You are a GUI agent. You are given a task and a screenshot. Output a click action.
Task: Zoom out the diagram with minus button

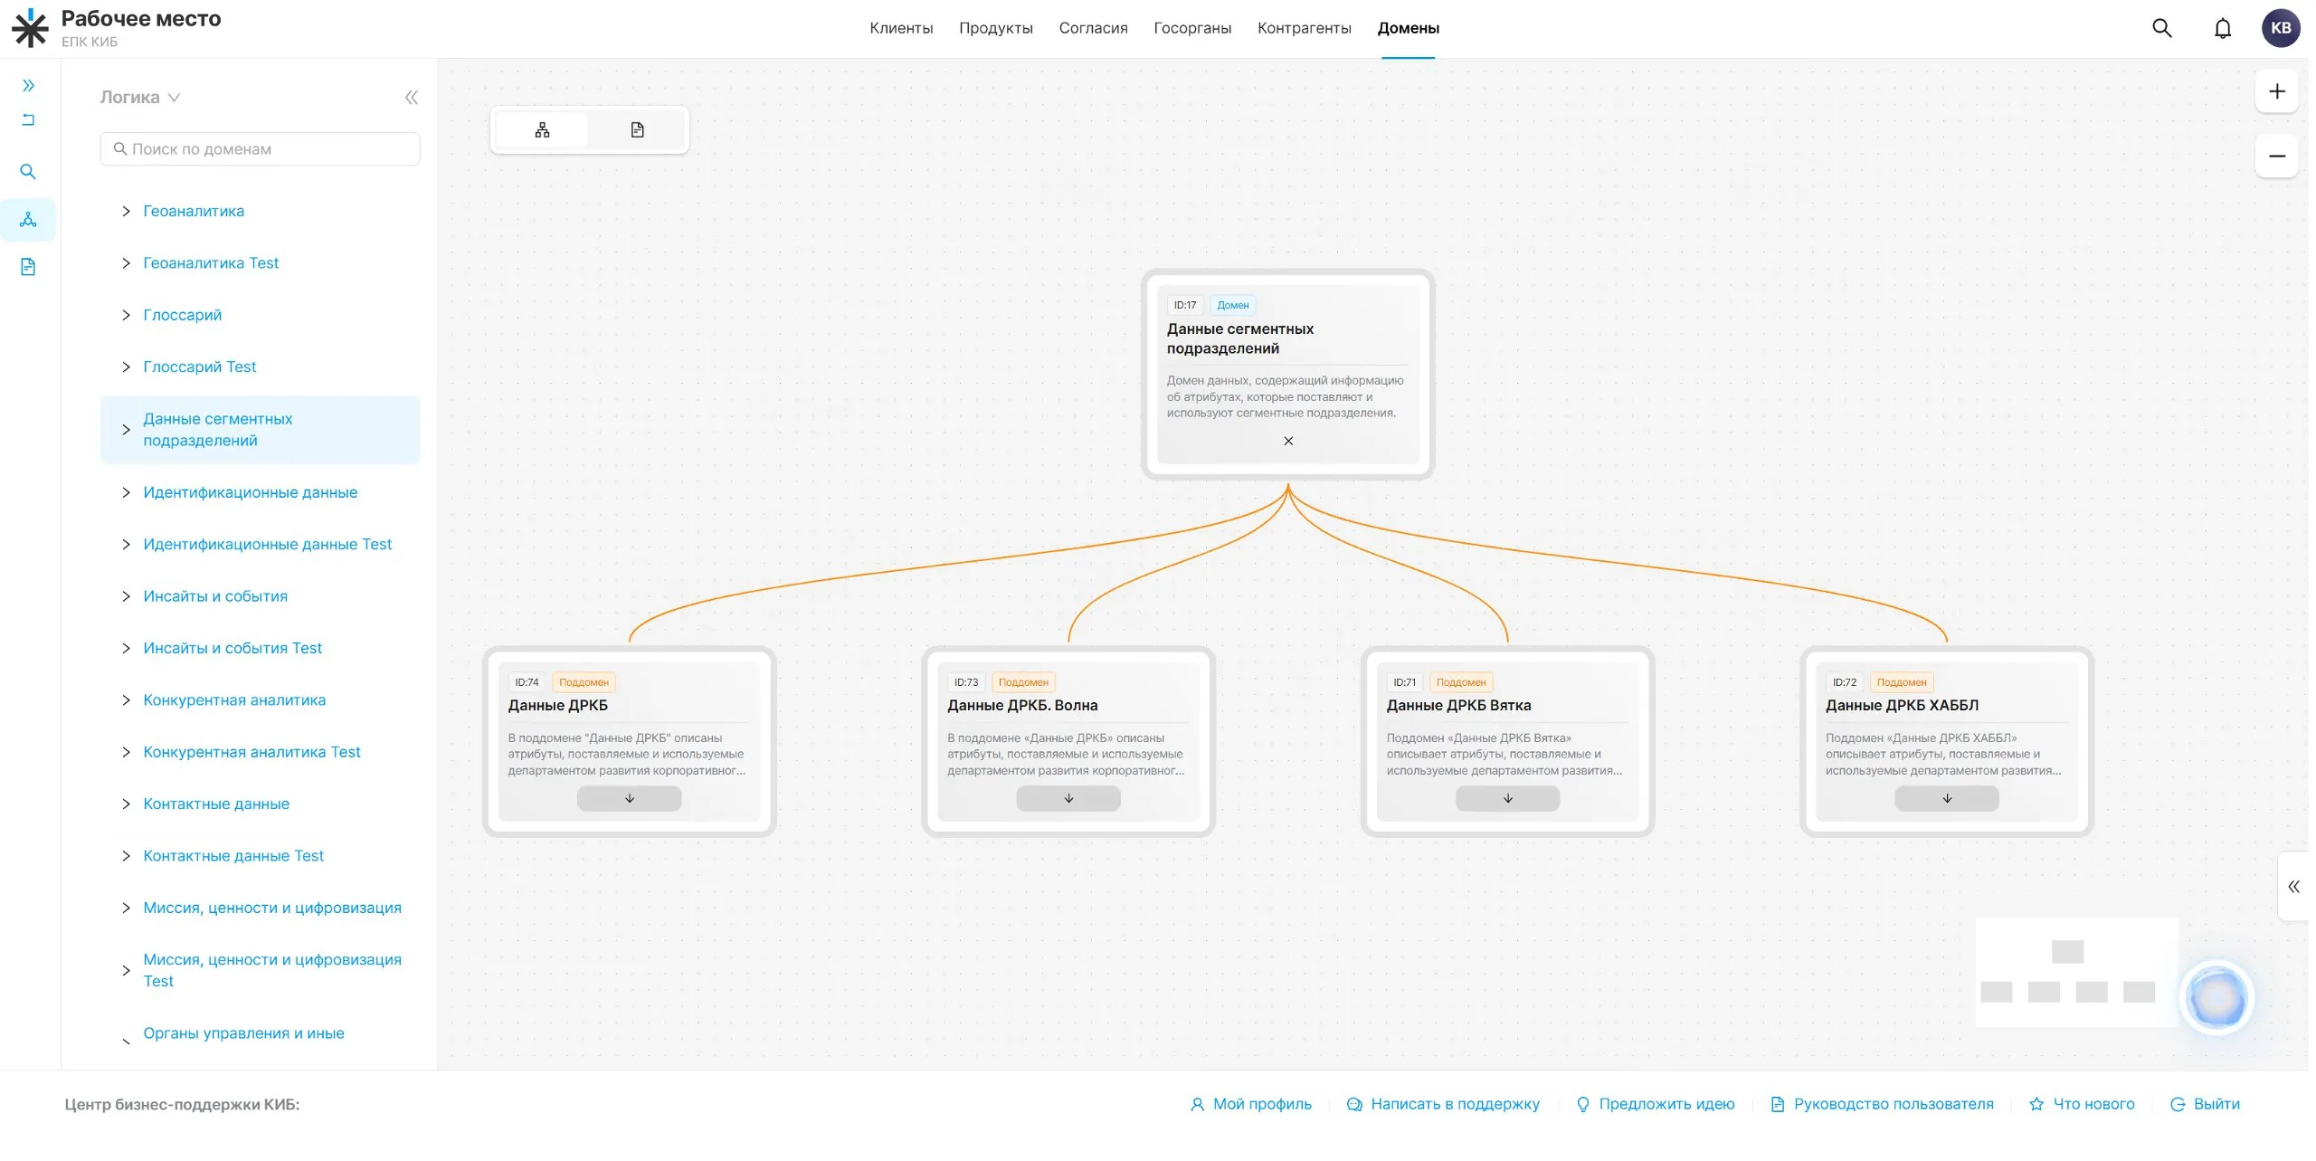[2276, 156]
